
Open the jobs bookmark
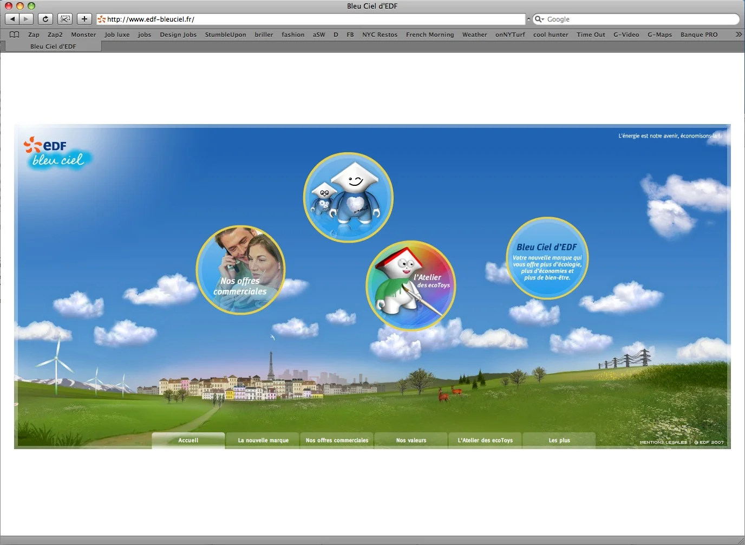[145, 35]
